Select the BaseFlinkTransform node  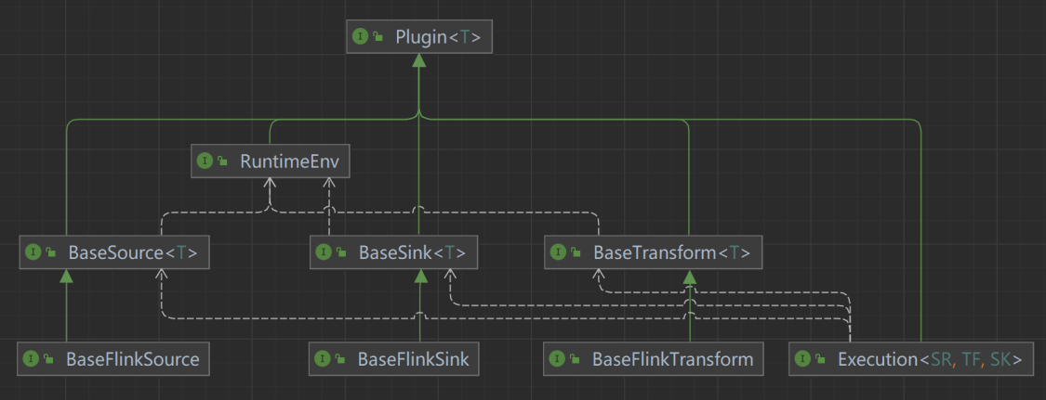click(x=653, y=359)
